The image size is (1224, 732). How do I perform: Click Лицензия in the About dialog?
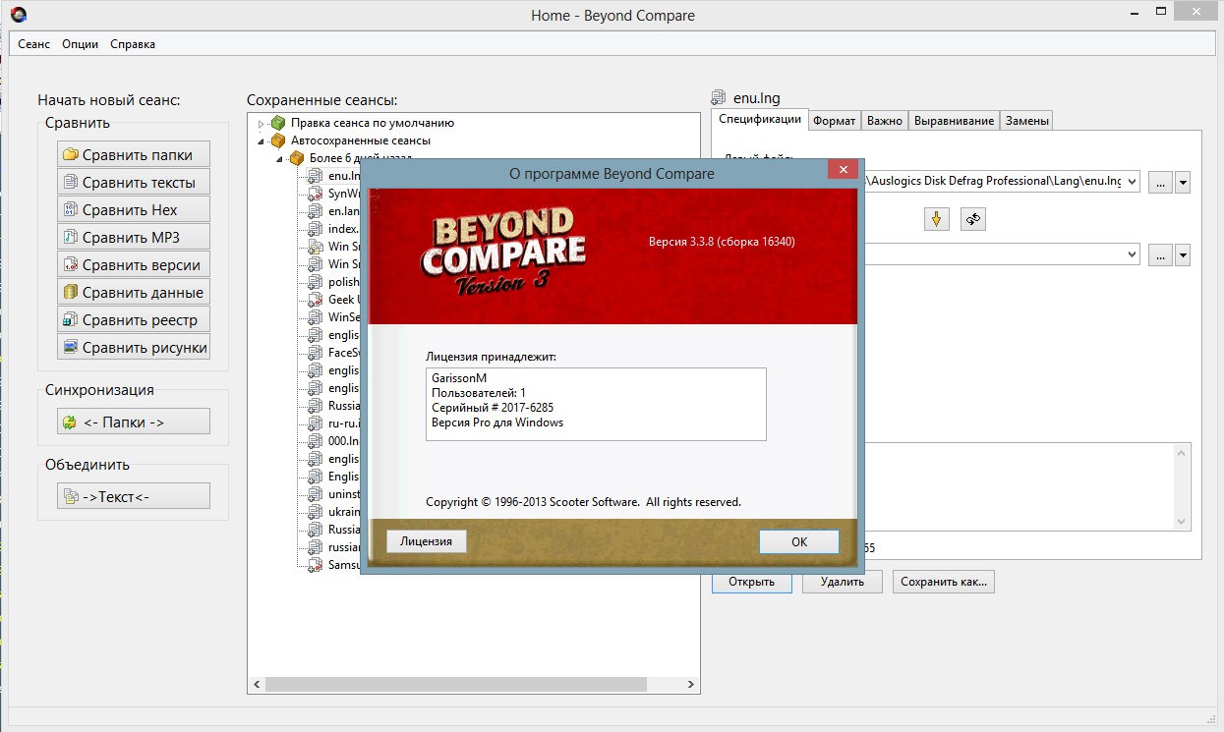coord(427,541)
